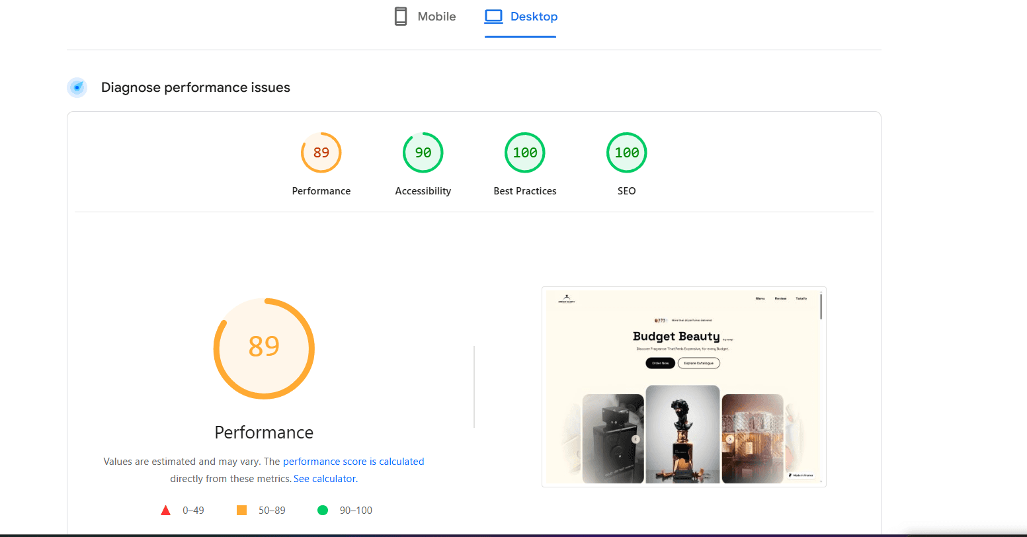Click the Budget Beauty page preview thumbnail
This screenshot has height=537, width=1027.
pyautogui.click(x=684, y=386)
